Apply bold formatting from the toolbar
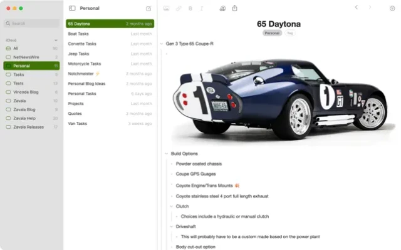The height and width of the screenshot is (250, 401). [190, 8]
